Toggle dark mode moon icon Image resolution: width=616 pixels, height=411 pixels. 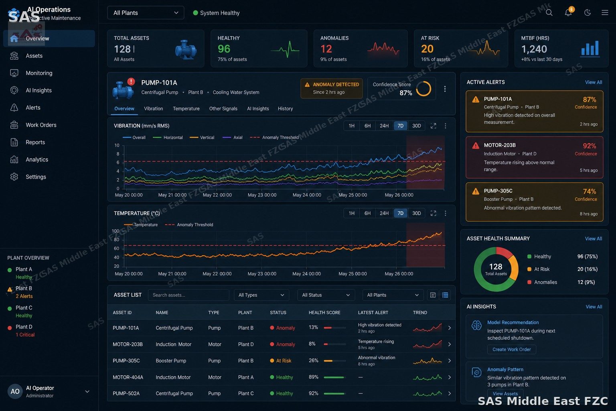tap(588, 12)
